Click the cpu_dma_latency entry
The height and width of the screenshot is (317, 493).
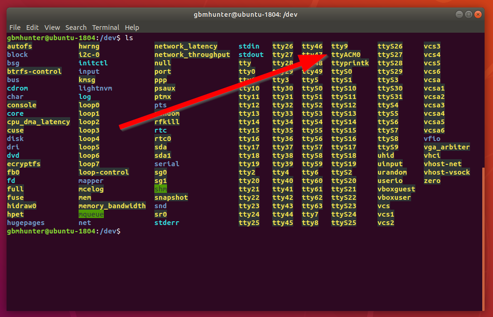pos(38,122)
